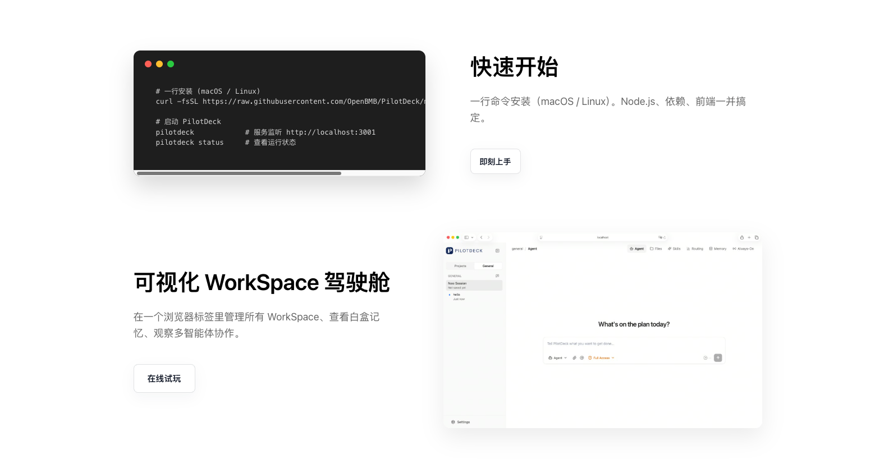Click the new session icon beside GENERAL

coord(497,276)
